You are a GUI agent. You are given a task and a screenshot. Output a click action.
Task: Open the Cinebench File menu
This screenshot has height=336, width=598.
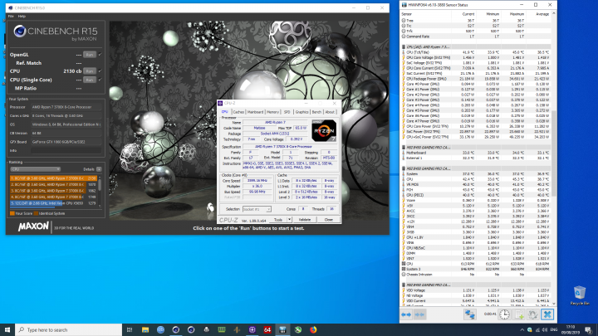(11, 17)
